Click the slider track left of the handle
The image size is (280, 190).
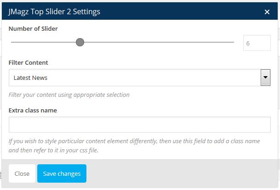[44, 43]
